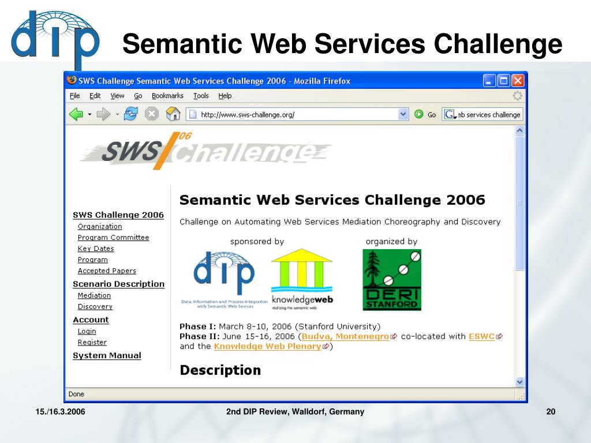Expand the address bar URL dropdown
Screen dimensions: 591x443
403,114
